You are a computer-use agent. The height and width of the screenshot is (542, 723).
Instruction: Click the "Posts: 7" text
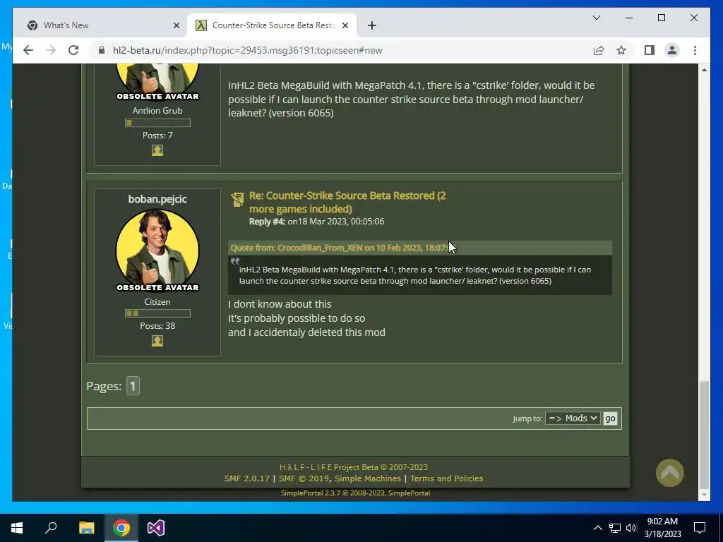(x=157, y=135)
